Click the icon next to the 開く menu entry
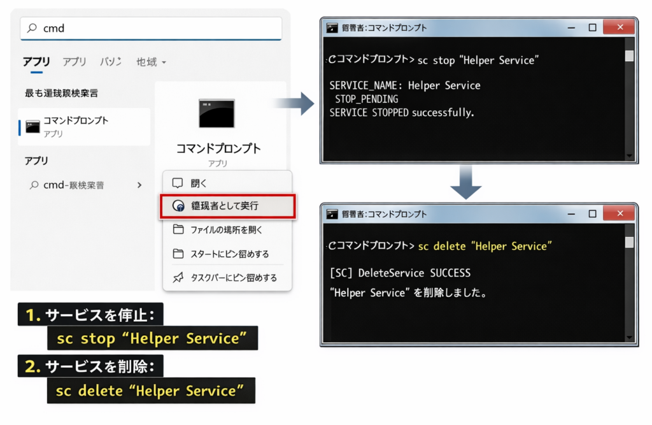The width and height of the screenshot is (652, 425). [178, 184]
